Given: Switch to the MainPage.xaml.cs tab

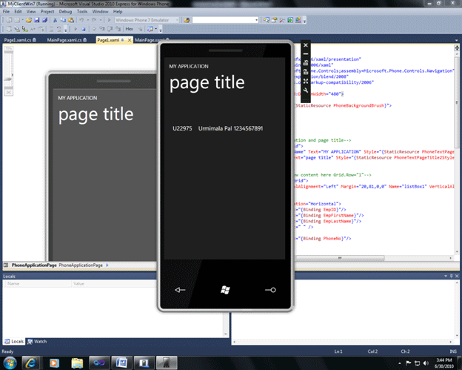Looking at the screenshot, I should (64, 39).
